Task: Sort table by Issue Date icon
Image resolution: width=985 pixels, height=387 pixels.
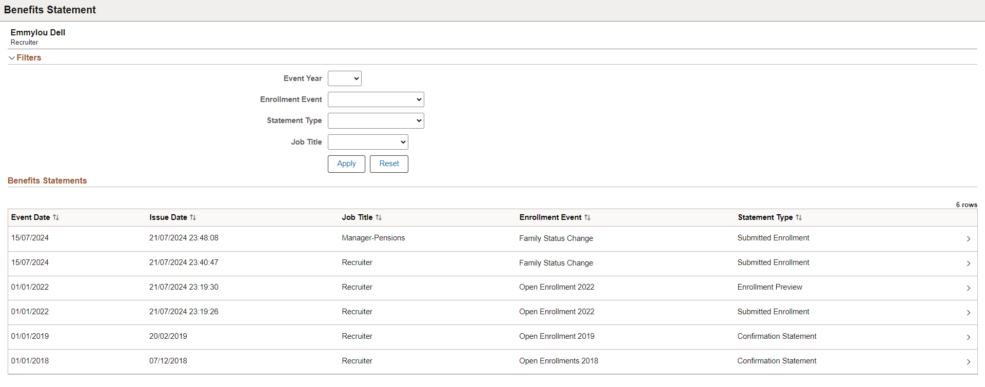Action: click(193, 217)
